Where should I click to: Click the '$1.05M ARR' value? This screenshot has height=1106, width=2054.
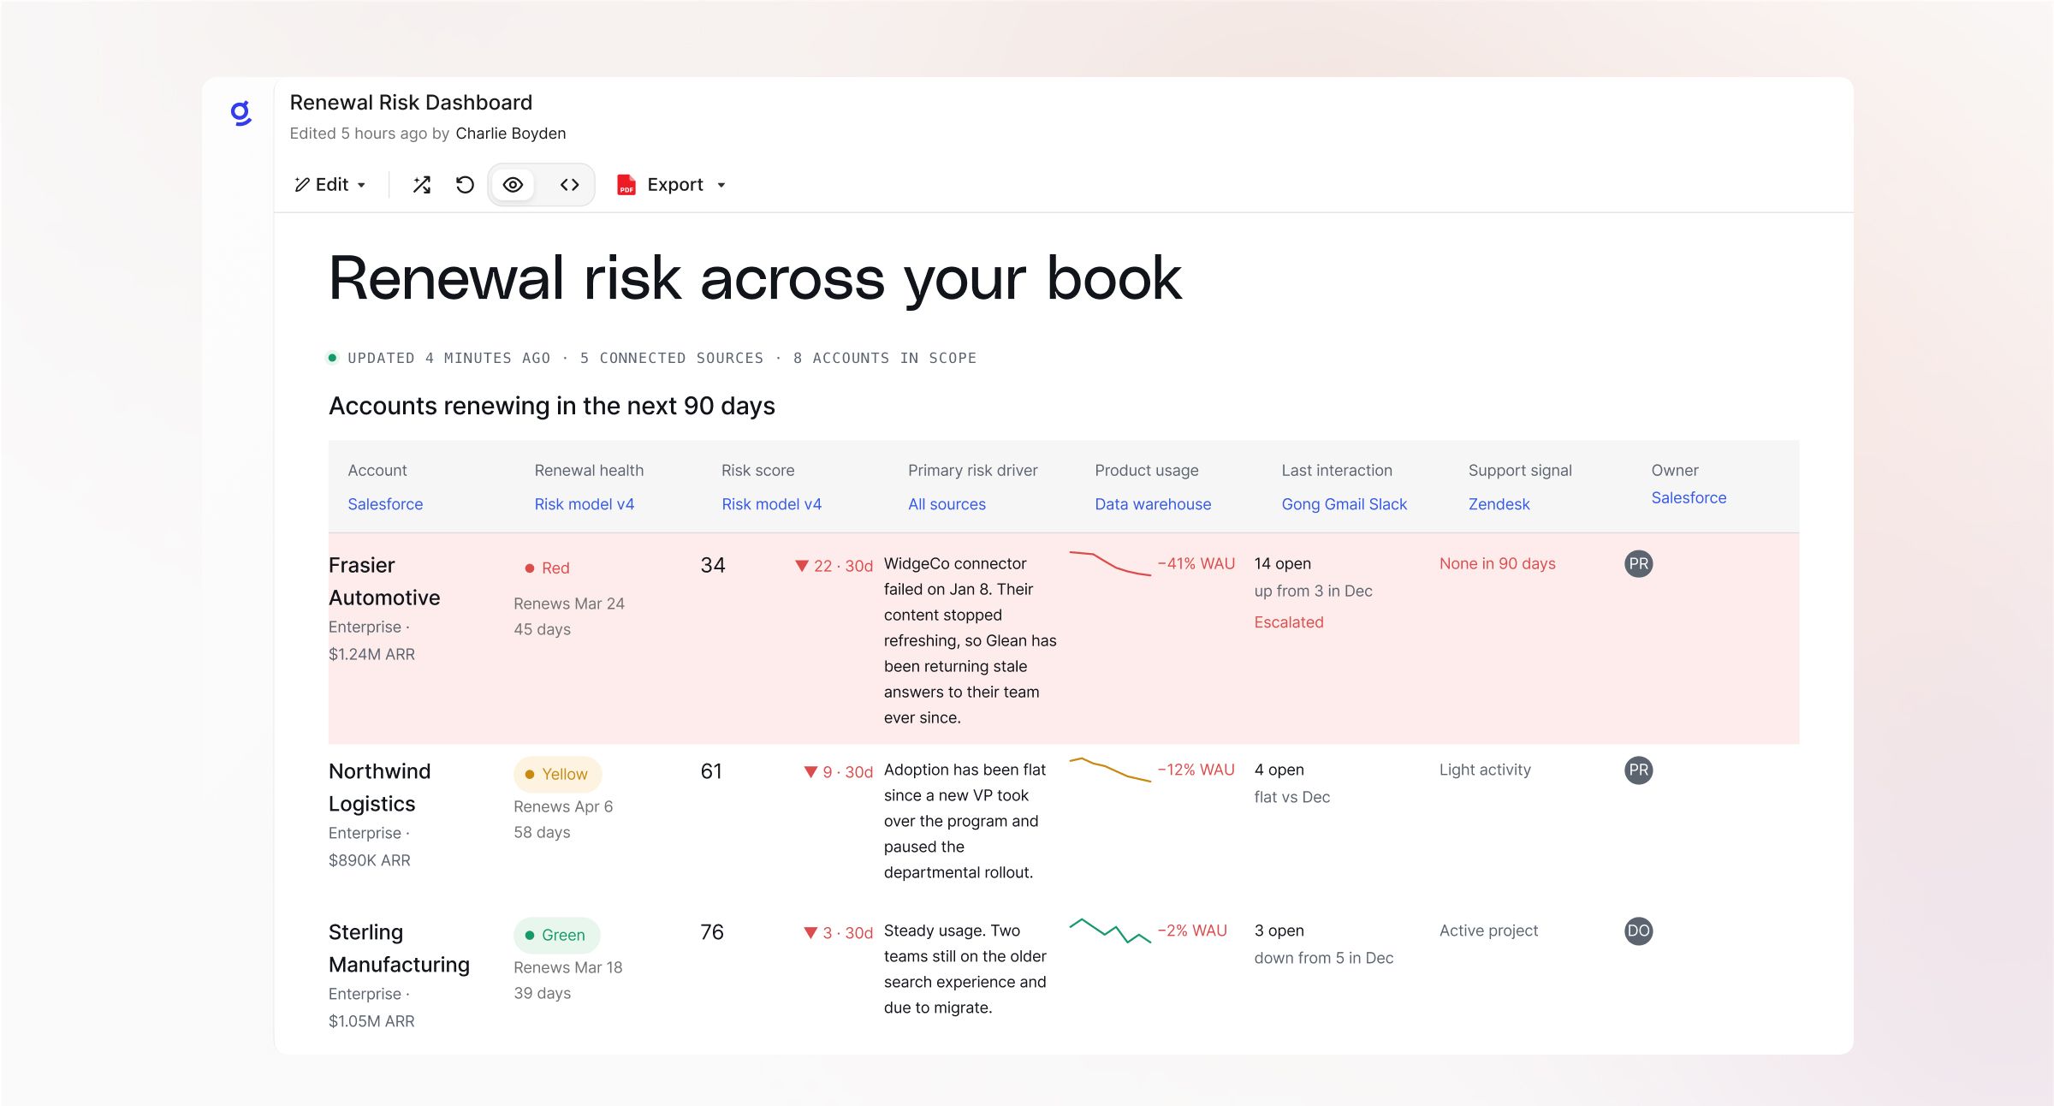371,1021
